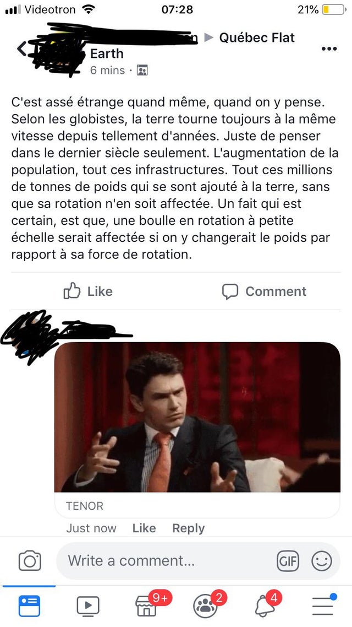Open the Groups tab icon
The height and width of the screenshot is (627, 352).
(205, 606)
